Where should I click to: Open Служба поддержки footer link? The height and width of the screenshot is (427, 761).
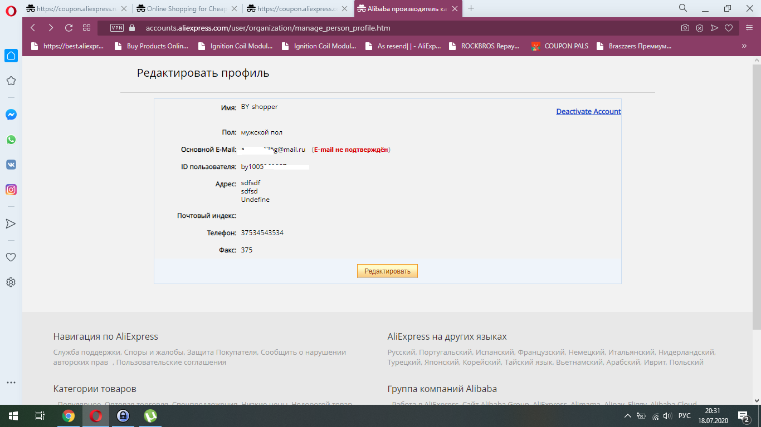click(87, 352)
